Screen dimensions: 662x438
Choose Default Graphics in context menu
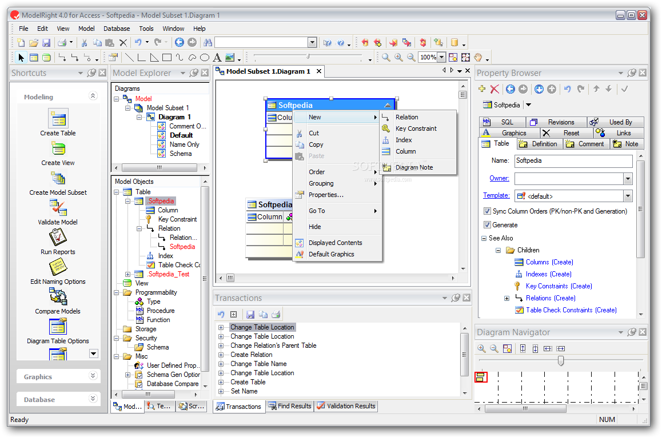(332, 254)
